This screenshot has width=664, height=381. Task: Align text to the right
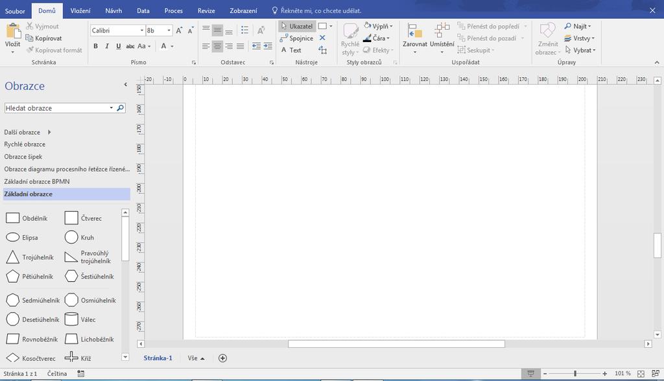point(229,46)
